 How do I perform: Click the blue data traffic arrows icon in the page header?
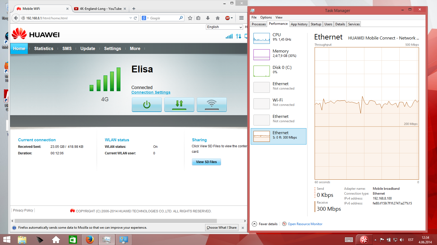pos(238,36)
